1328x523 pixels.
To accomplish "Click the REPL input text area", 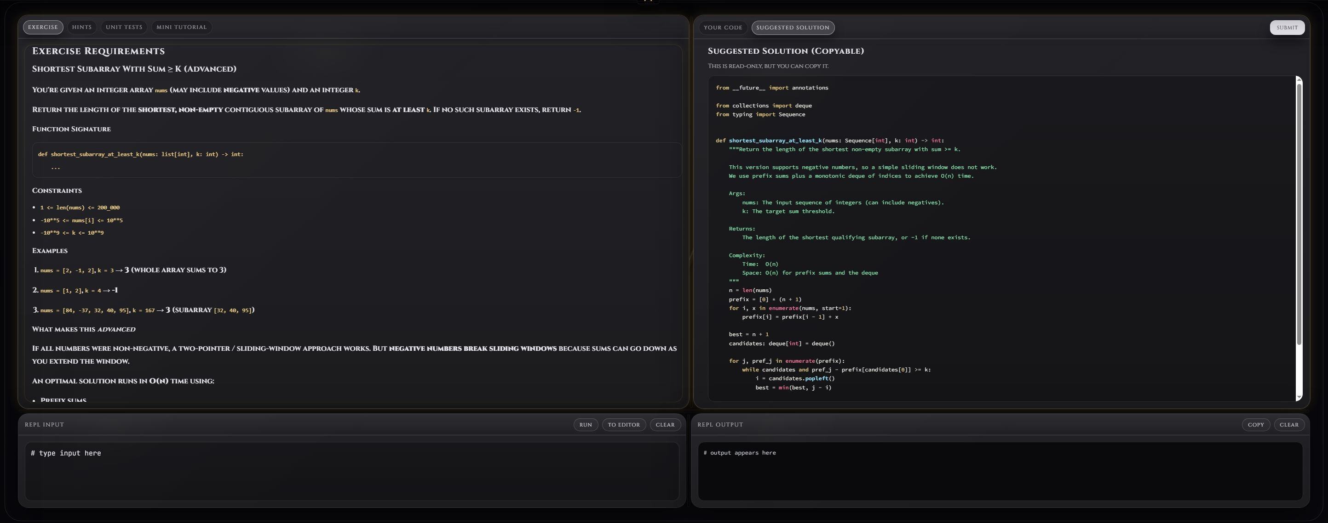I will [x=351, y=471].
